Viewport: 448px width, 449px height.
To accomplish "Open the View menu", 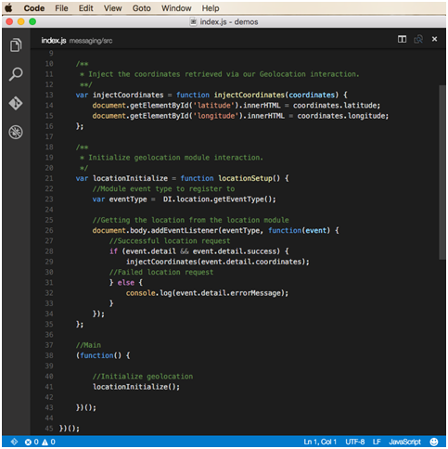I will [112, 8].
